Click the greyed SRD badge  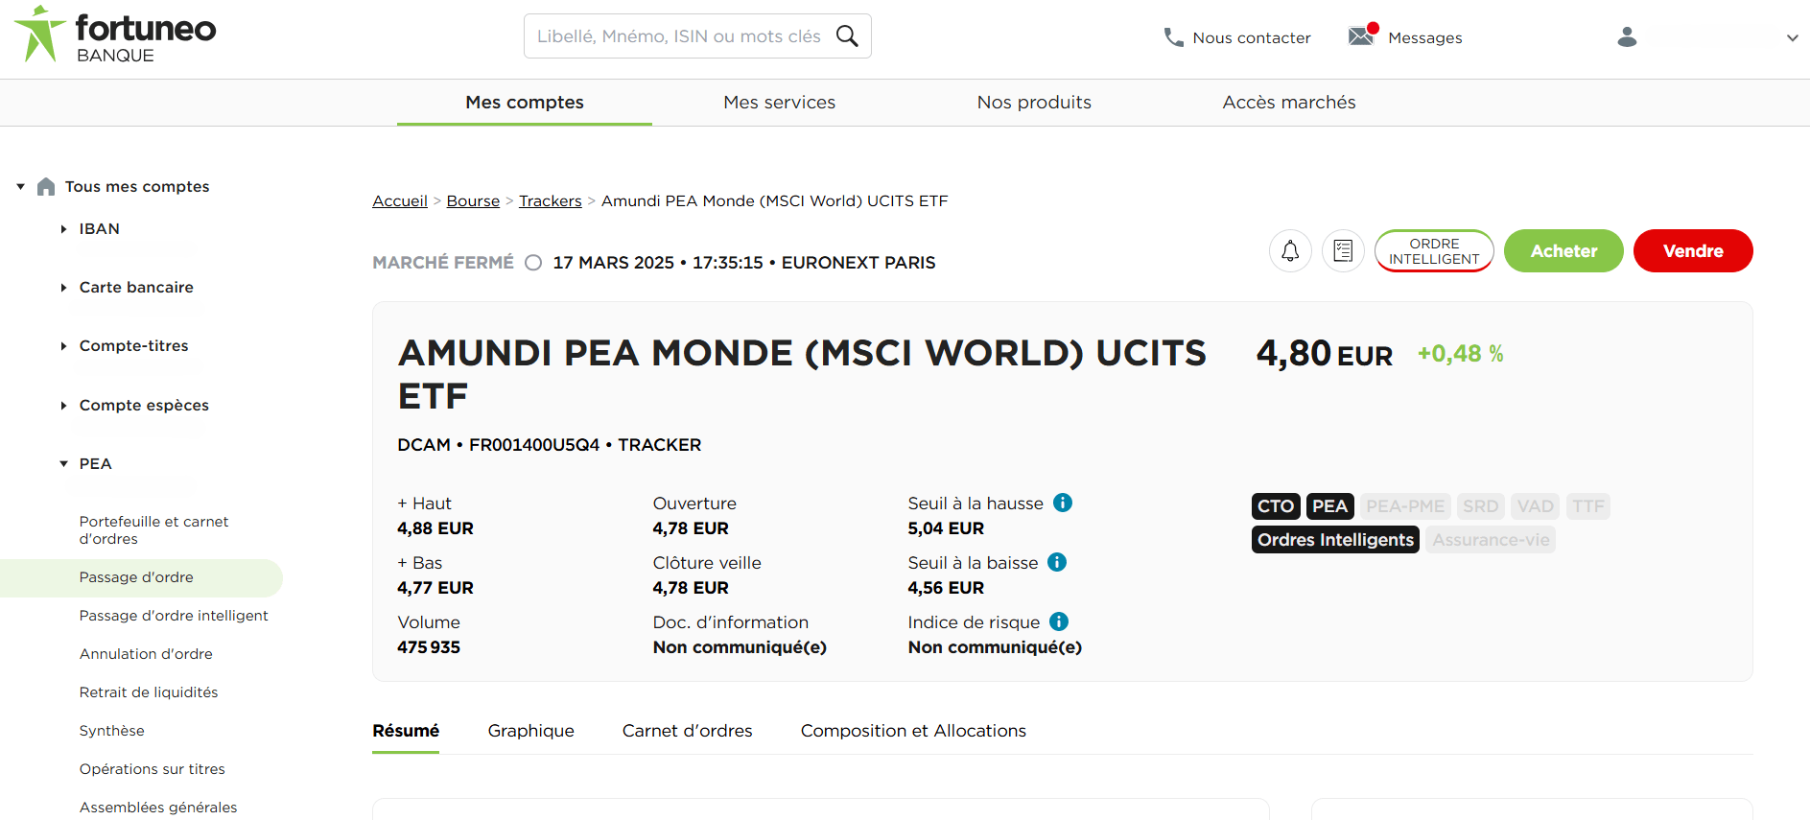tap(1480, 506)
